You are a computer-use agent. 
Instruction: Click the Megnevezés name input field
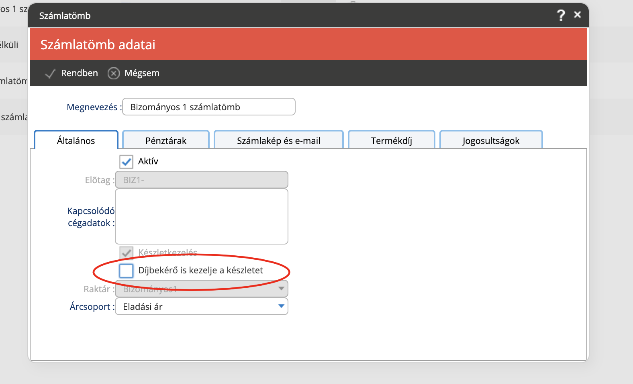pyautogui.click(x=209, y=107)
